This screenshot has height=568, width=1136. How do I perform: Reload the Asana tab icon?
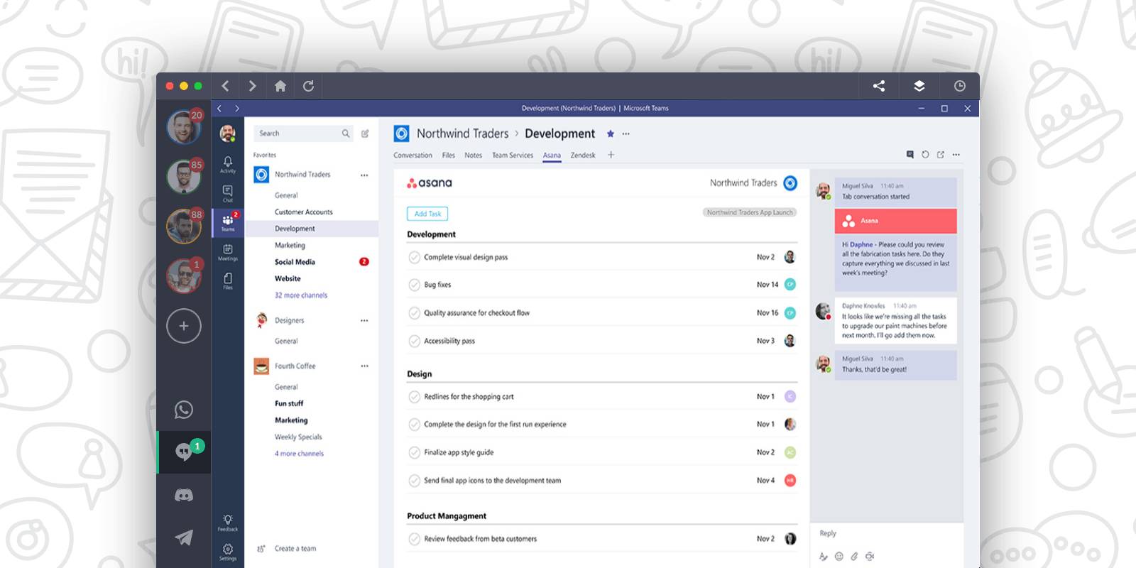[x=925, y=154]
